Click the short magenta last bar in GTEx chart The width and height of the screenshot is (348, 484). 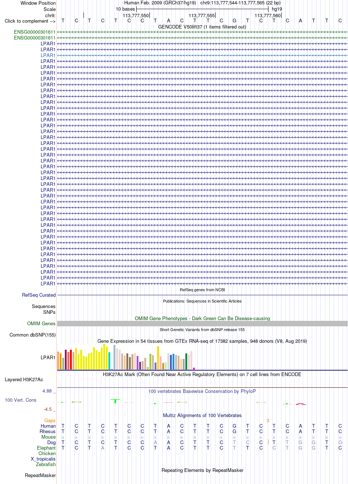(x=194, y=368)
